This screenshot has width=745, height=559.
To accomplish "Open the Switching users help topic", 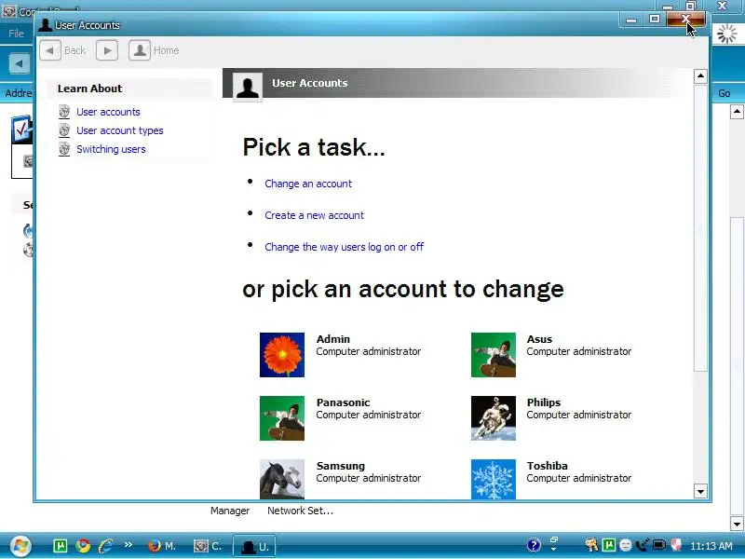I will point(111,149).
